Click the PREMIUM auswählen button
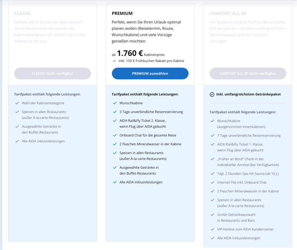 [x=150, y=73]
